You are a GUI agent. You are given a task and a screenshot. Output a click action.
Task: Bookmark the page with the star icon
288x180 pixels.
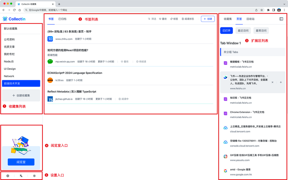click(x=261, y=10)
